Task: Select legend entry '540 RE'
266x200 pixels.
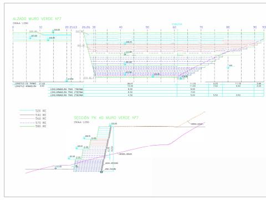Action: (40, 115)
